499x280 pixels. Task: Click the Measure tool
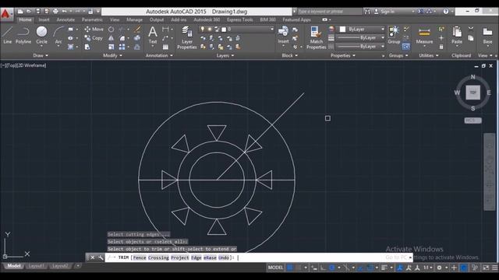(424, 35)
